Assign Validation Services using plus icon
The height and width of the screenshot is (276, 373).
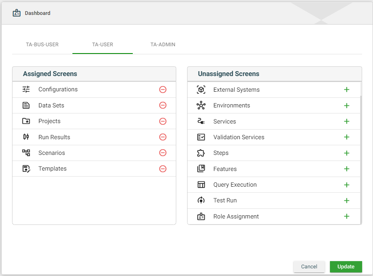(346, 137)
